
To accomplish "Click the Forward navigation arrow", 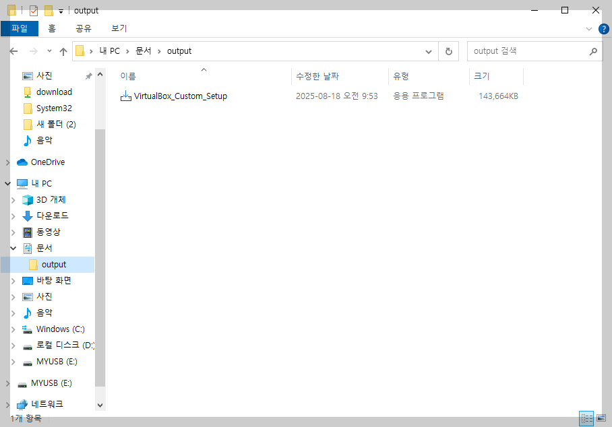I will click(x=34, y=51).
